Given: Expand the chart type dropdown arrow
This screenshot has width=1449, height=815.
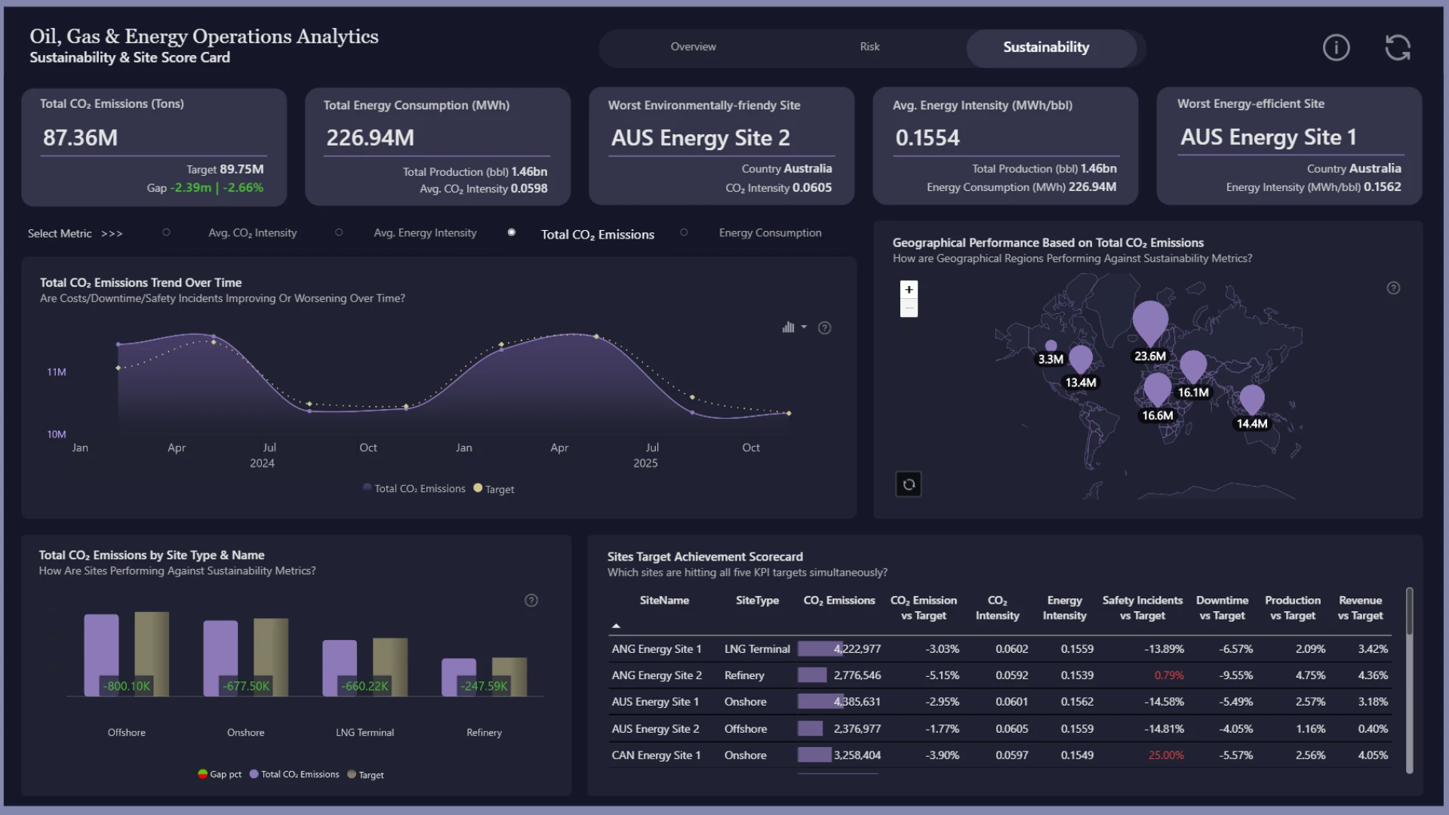Looking at the screenshot, I should pyautogui.click(x=804, y=327).
